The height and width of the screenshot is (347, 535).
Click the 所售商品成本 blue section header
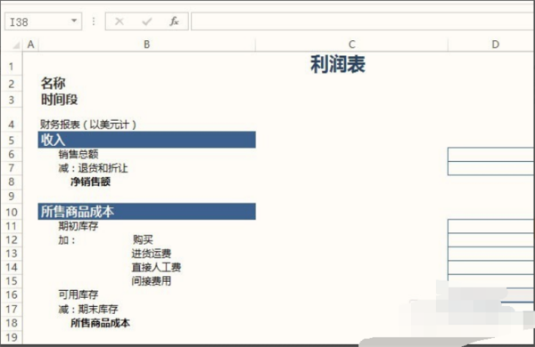point(147,212)
